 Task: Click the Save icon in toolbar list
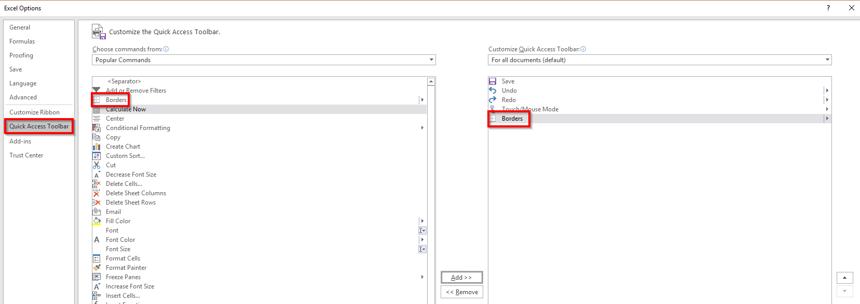pyautogui.click(x=493, y=81)
